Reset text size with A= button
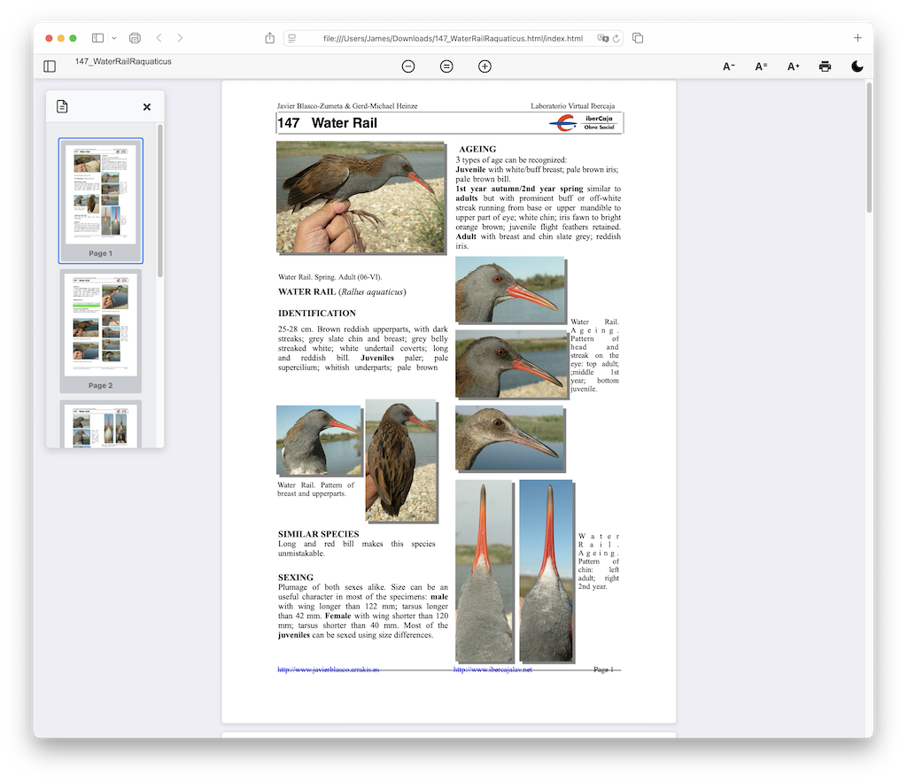The width and height of the screenshot is (907, 782). [x=761, y=66]
